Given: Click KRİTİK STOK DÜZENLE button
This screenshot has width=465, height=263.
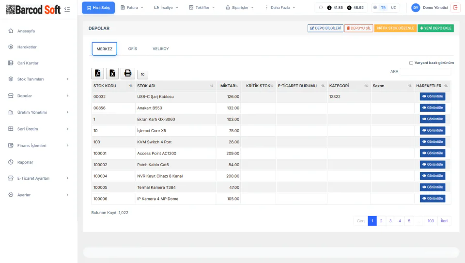Looking at the screenshot, I should tap(395, 28).
